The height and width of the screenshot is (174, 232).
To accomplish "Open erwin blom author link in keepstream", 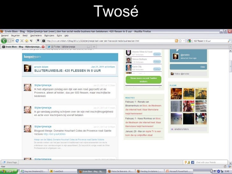I will tap(41, 67).
